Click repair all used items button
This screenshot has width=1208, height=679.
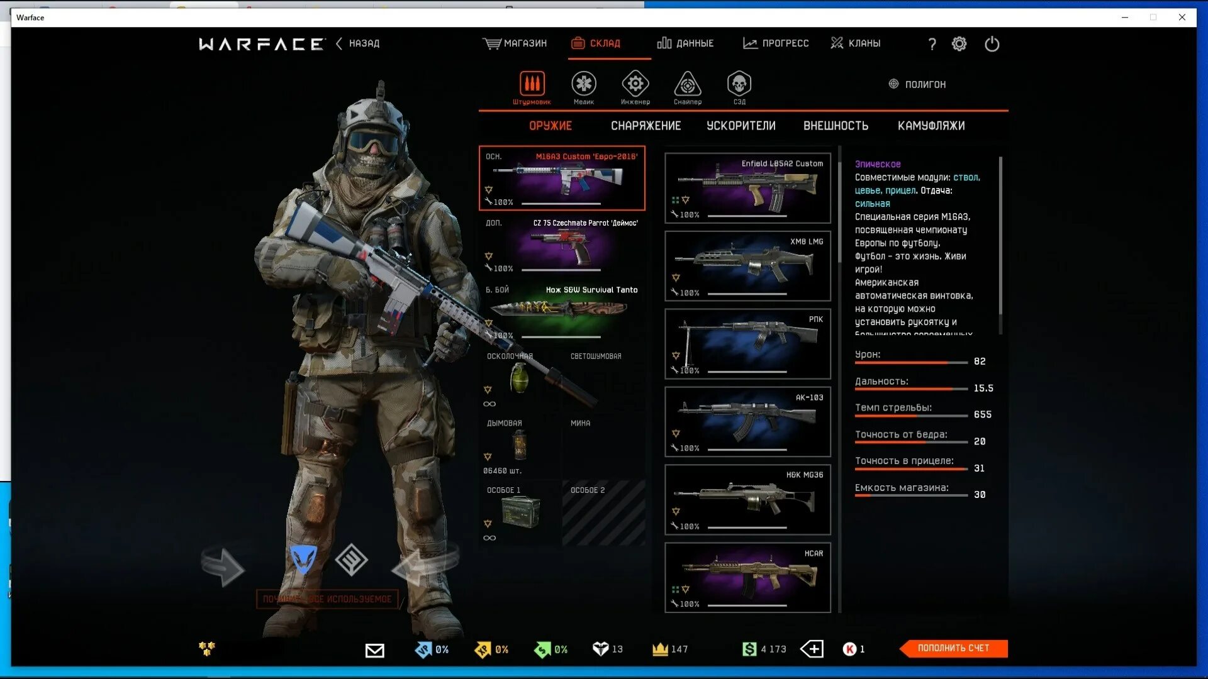pos(327,599)
